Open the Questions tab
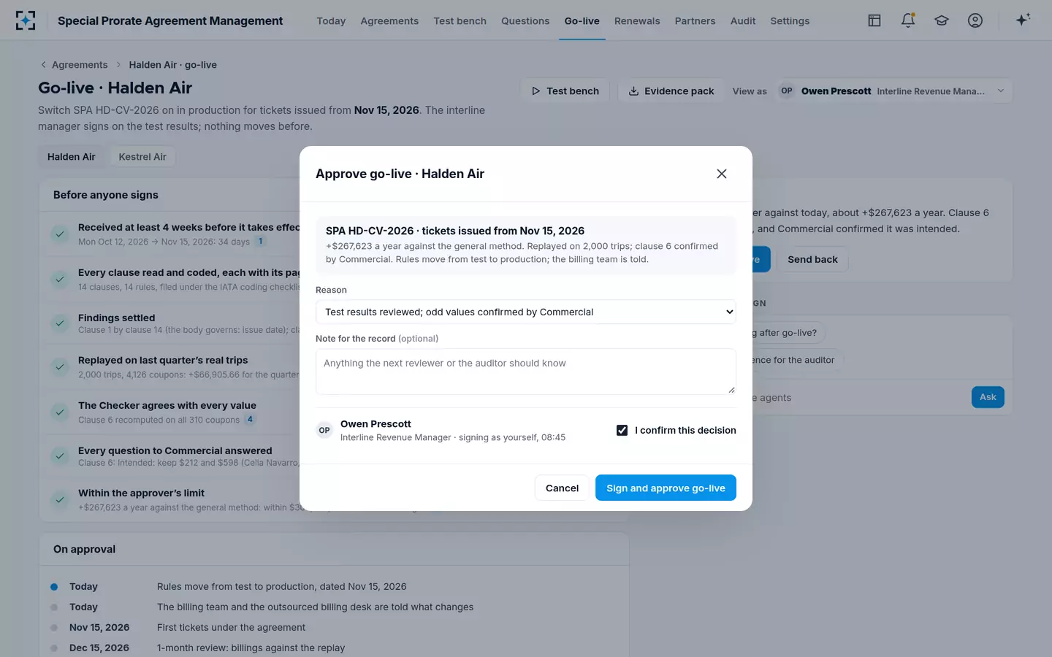This screenshot has width=1052, height=657. coord(525,20)
